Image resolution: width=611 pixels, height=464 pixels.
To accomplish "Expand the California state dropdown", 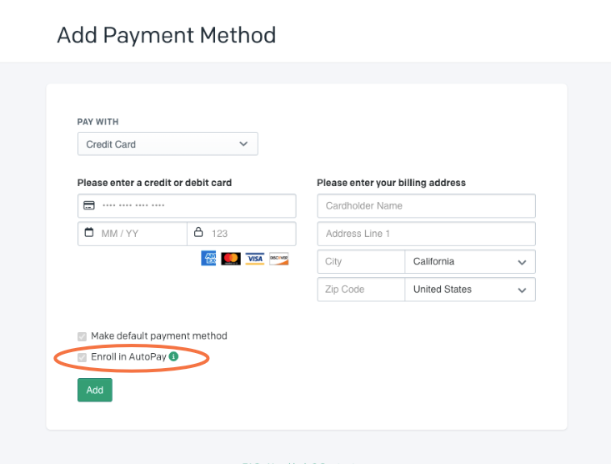I will 469,262.
